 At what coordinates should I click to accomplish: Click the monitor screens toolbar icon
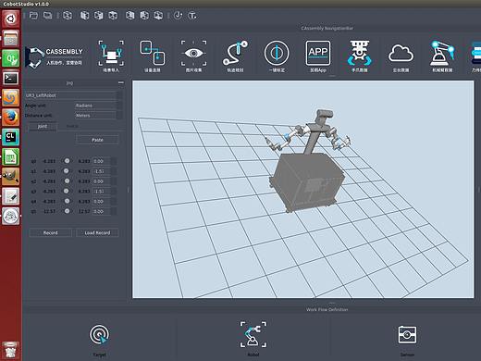[x=48, y=16]
